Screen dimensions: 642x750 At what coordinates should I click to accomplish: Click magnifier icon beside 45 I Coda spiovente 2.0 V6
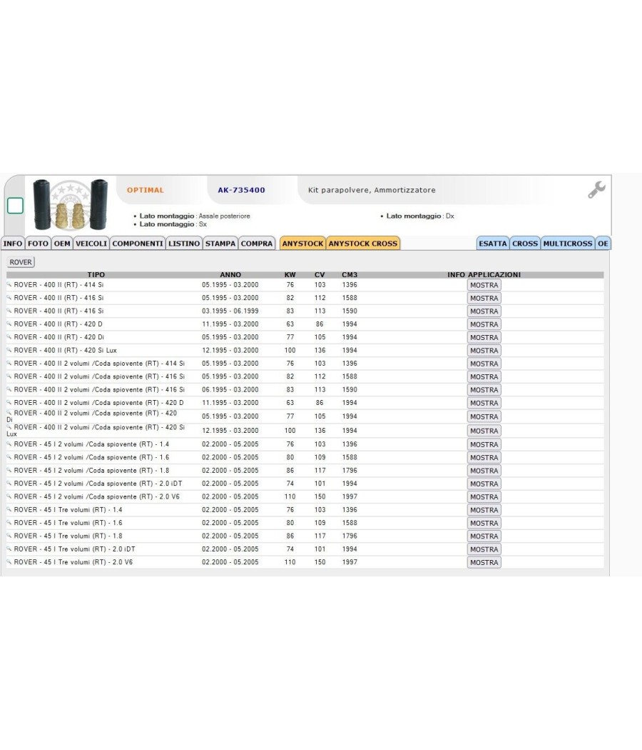[9, 496]
